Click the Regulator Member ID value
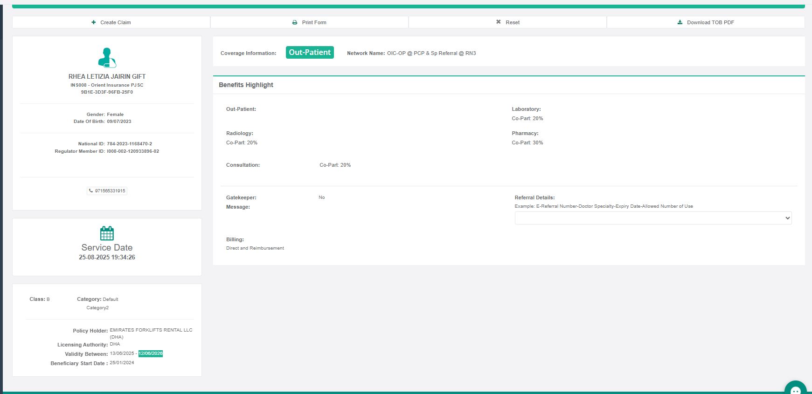The height and width of the screenshot is (394, 812). 133,151
